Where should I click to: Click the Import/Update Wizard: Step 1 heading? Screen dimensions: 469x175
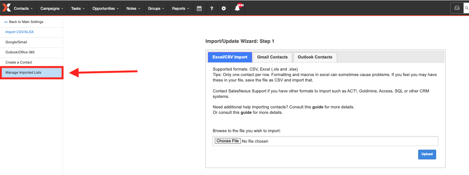(x=240, y=41)
